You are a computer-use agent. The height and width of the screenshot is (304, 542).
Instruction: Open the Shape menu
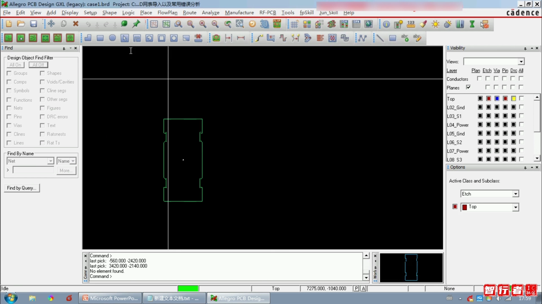pyautogui.click(x=110, y=13)
